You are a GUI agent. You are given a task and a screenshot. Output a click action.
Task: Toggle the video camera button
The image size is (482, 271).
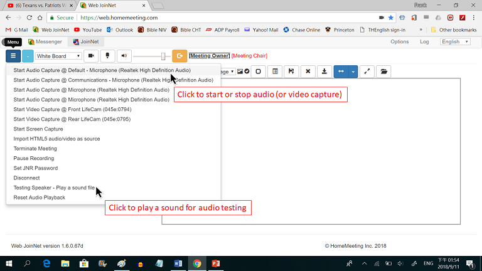pos(91,56)
